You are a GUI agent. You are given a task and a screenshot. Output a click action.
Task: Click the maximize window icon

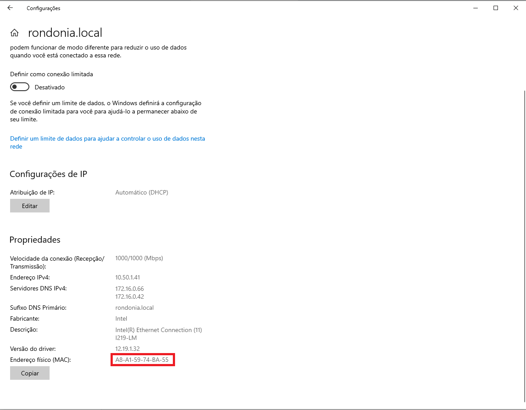496,8
